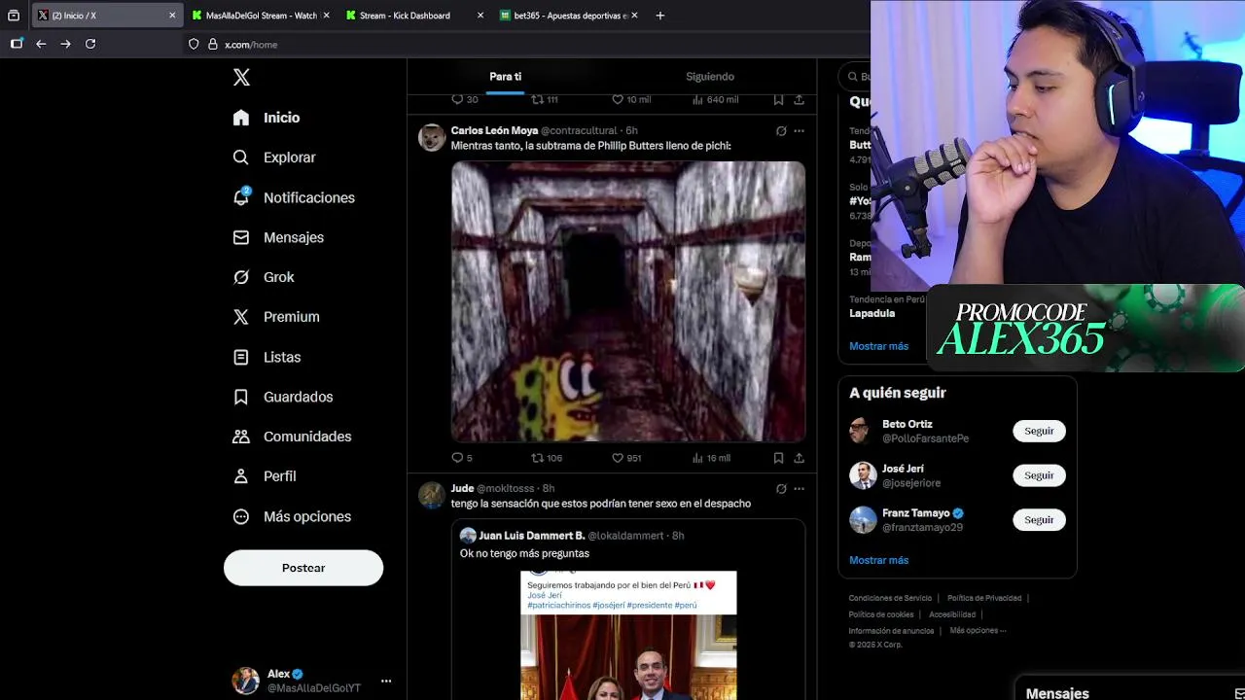Open Explorar search icon

coord(241,157)
